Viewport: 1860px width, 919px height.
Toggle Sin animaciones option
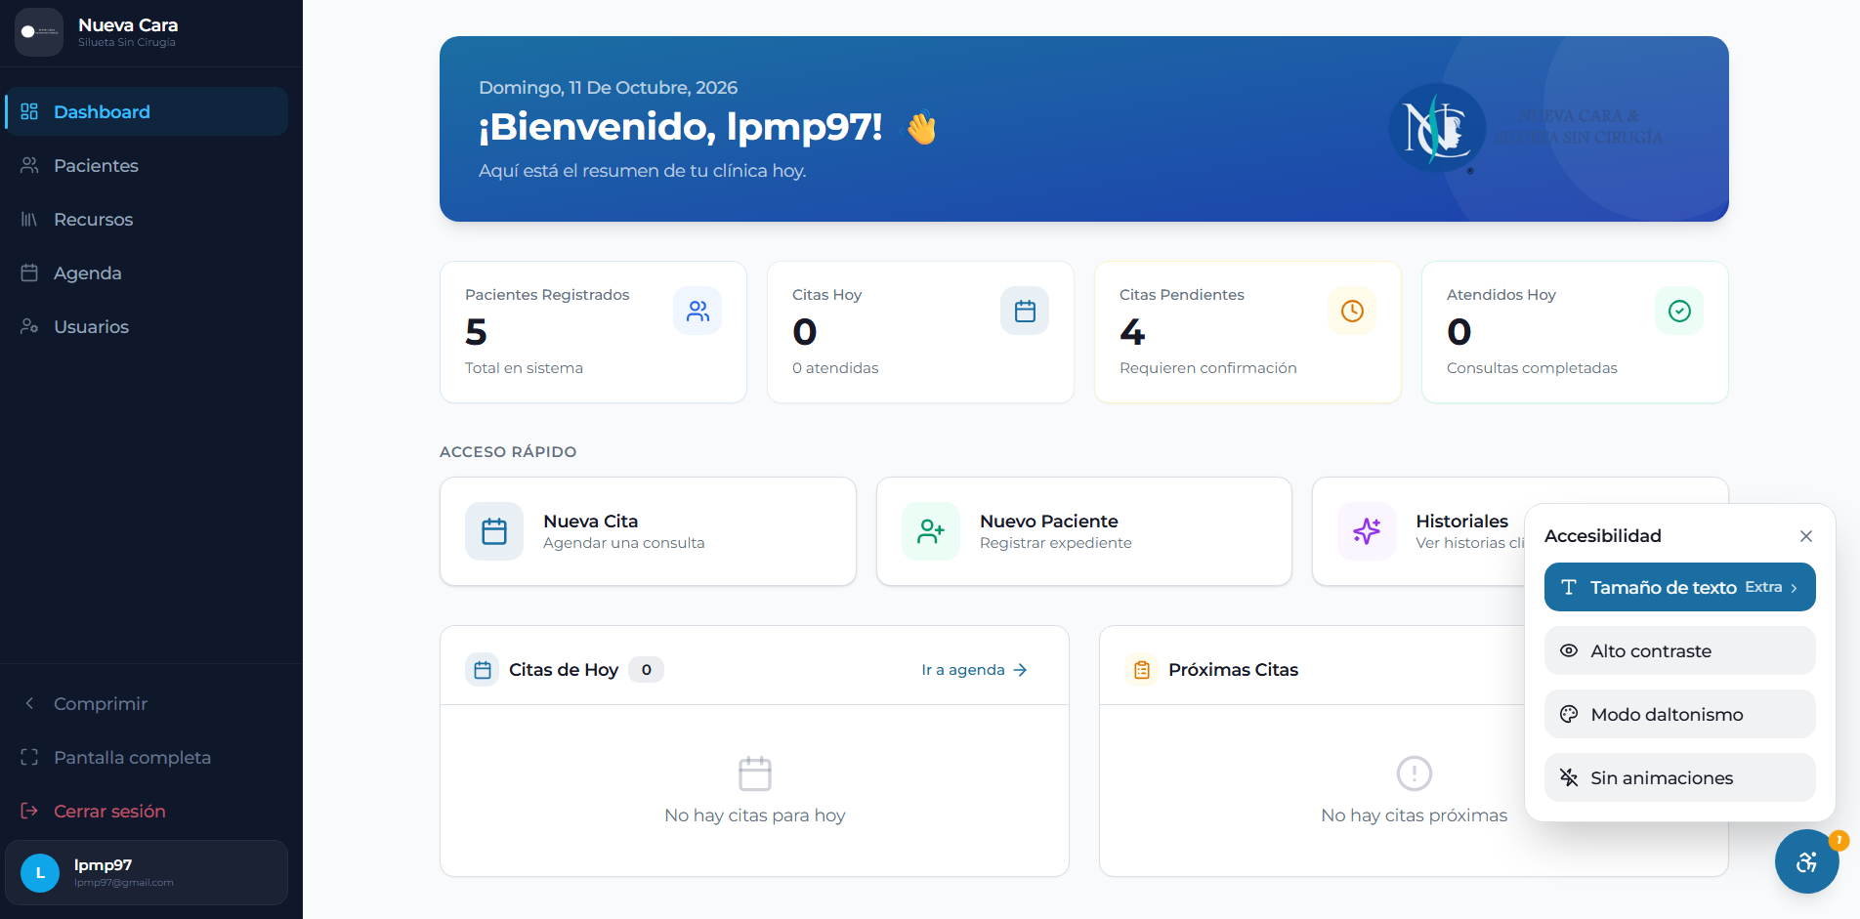pyautogui.click(x=1680, y=777)
